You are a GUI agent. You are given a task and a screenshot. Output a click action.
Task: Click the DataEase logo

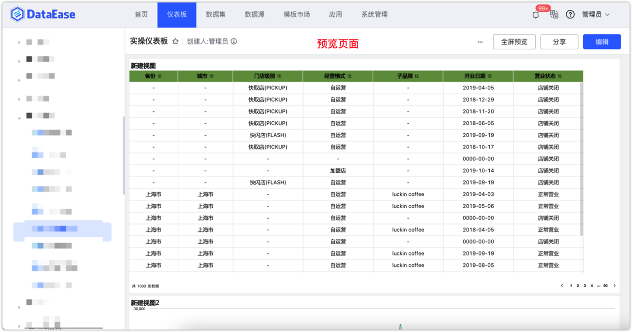pos(43,14)
